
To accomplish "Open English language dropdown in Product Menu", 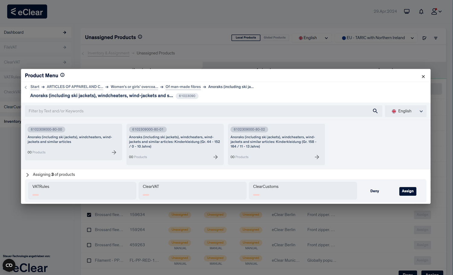I will (406, 111).
